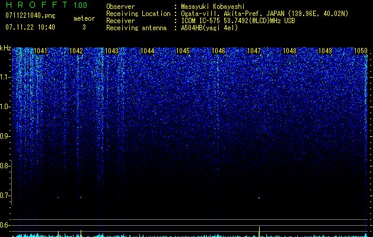Click the 'Receiving antenna' label
The height and width of the screenshot is (237, 373).
(x=136, y=28)
